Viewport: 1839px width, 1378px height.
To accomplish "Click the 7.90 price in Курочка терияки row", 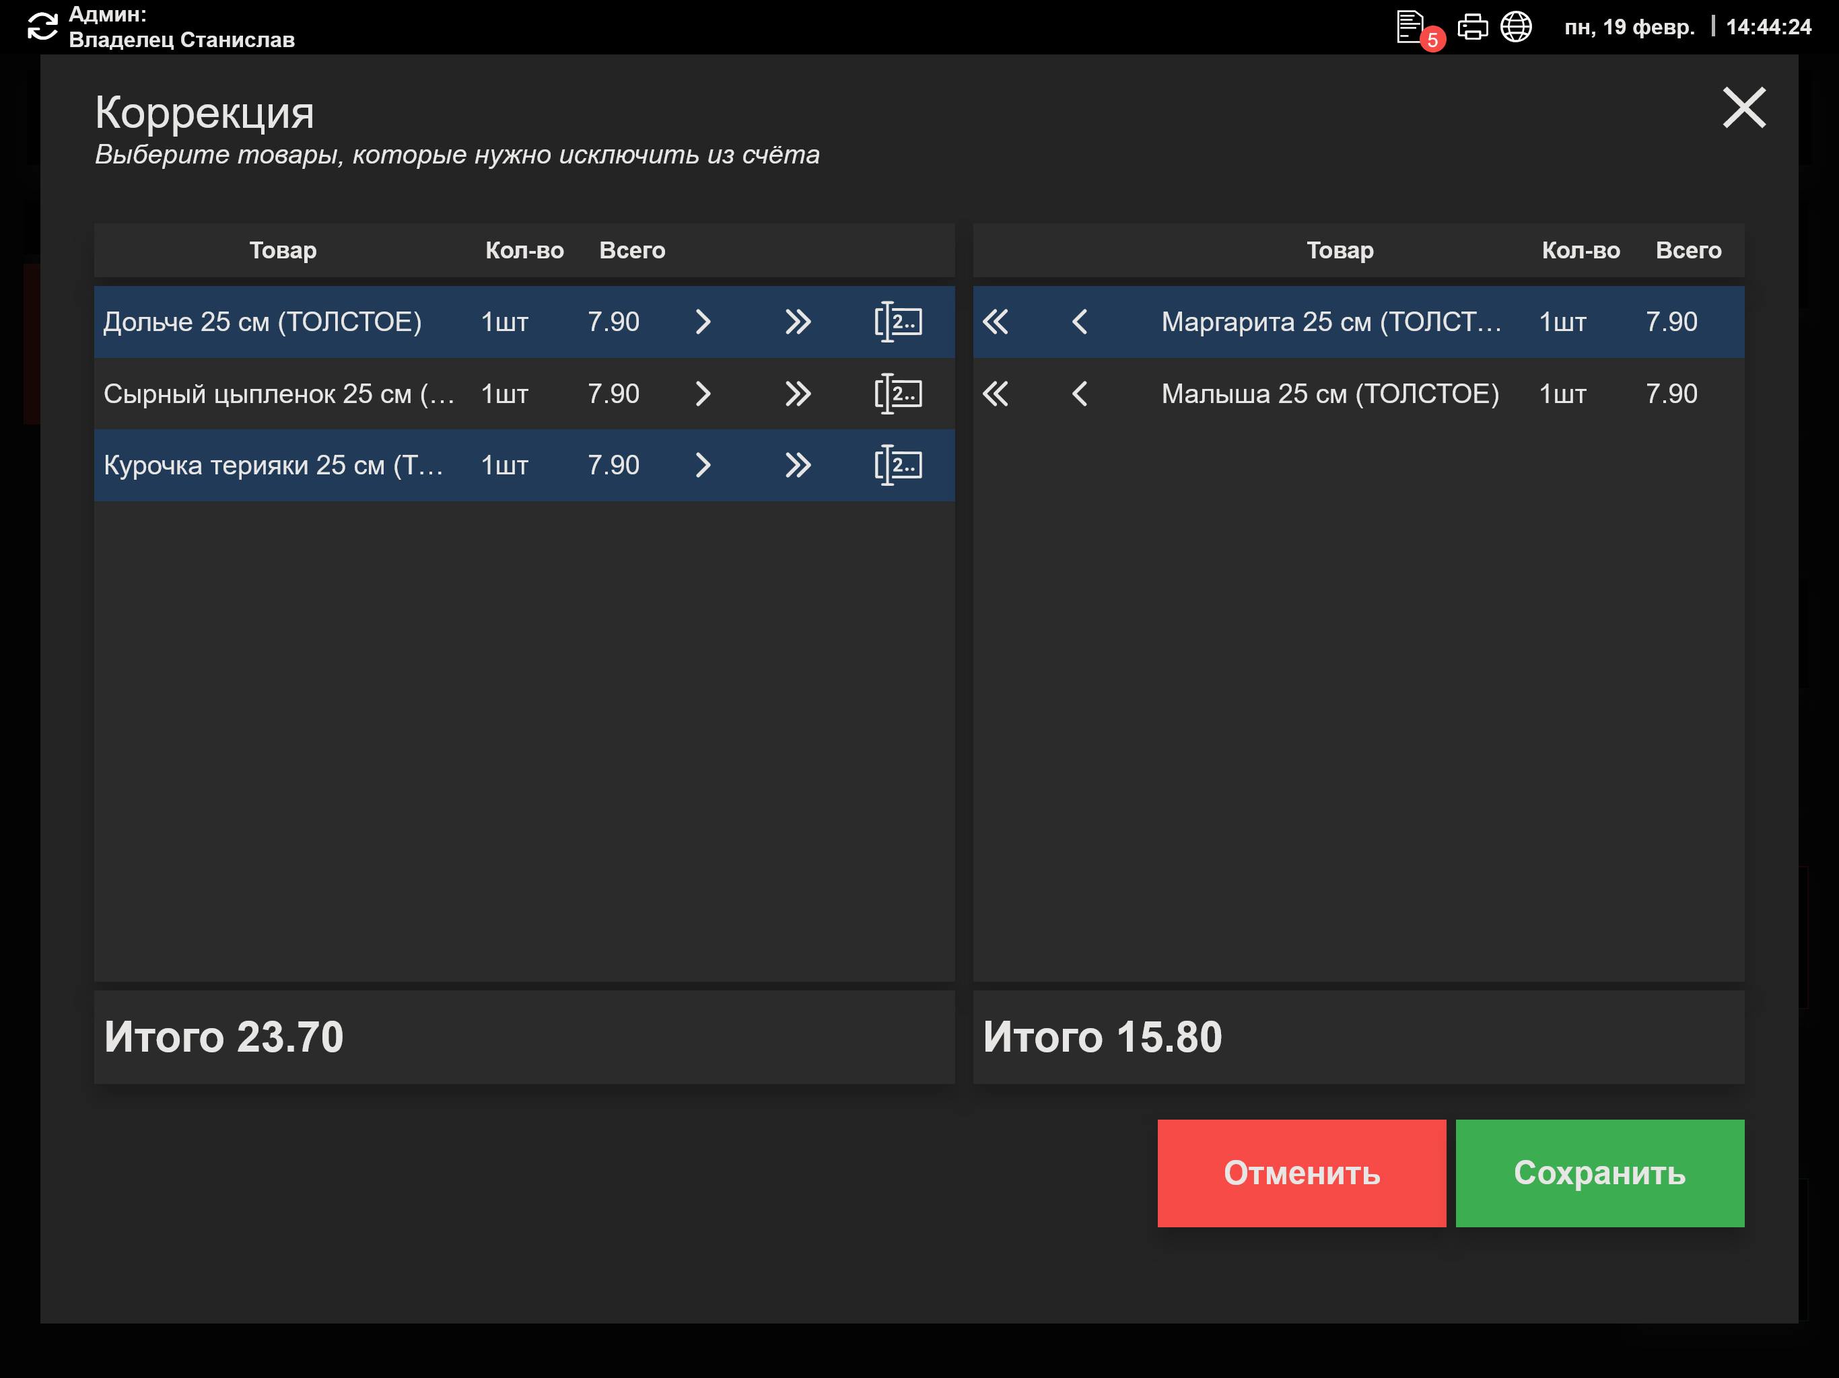I will pyautogui.click(x=613, y=464).
